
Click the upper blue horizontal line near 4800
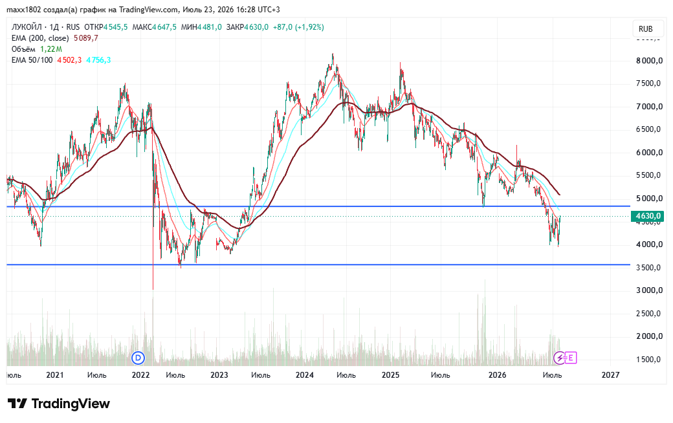click(318, 206)
